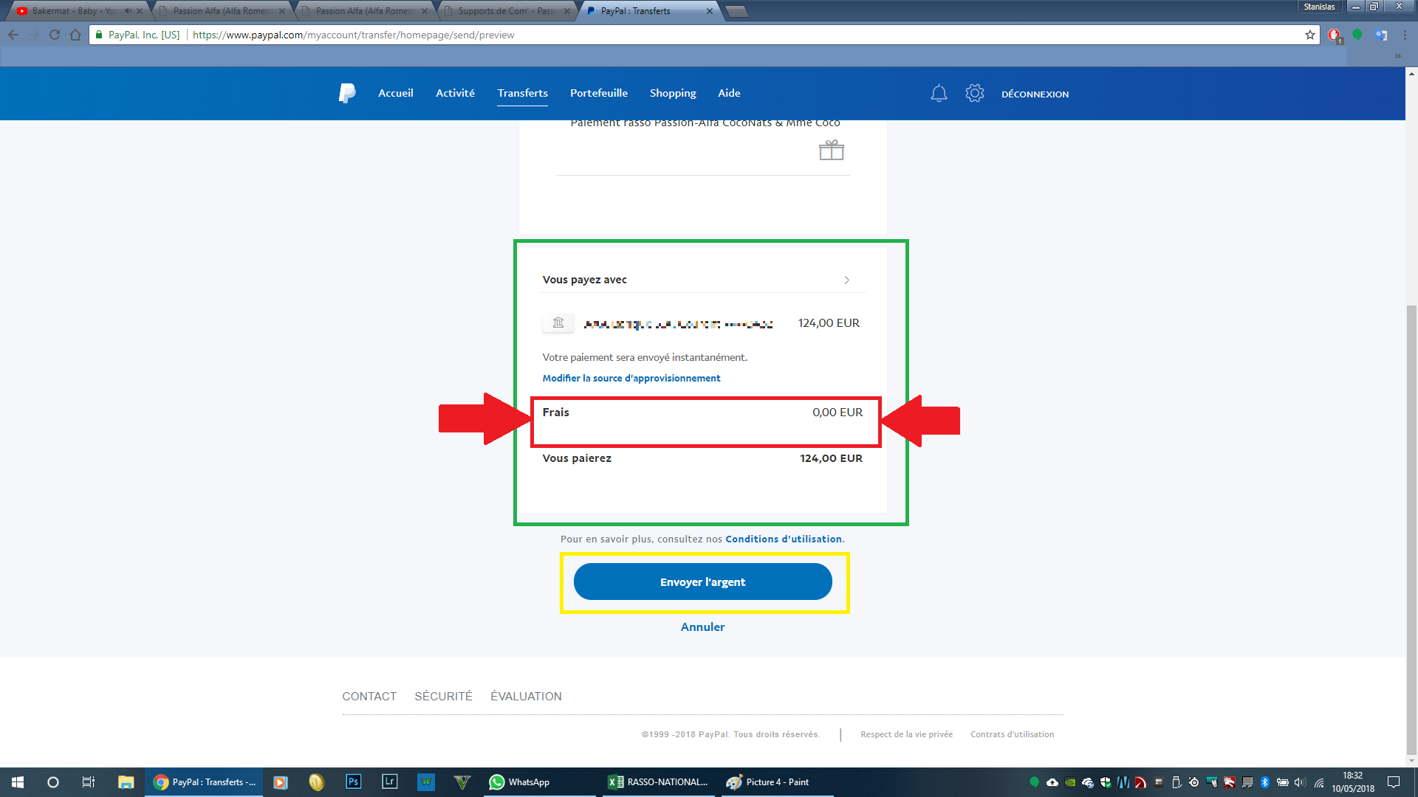Switch to Supports de Com' tab
The height and width of the screenshot is (797, 1418).
pyautogui.click(x=505, y=11)
